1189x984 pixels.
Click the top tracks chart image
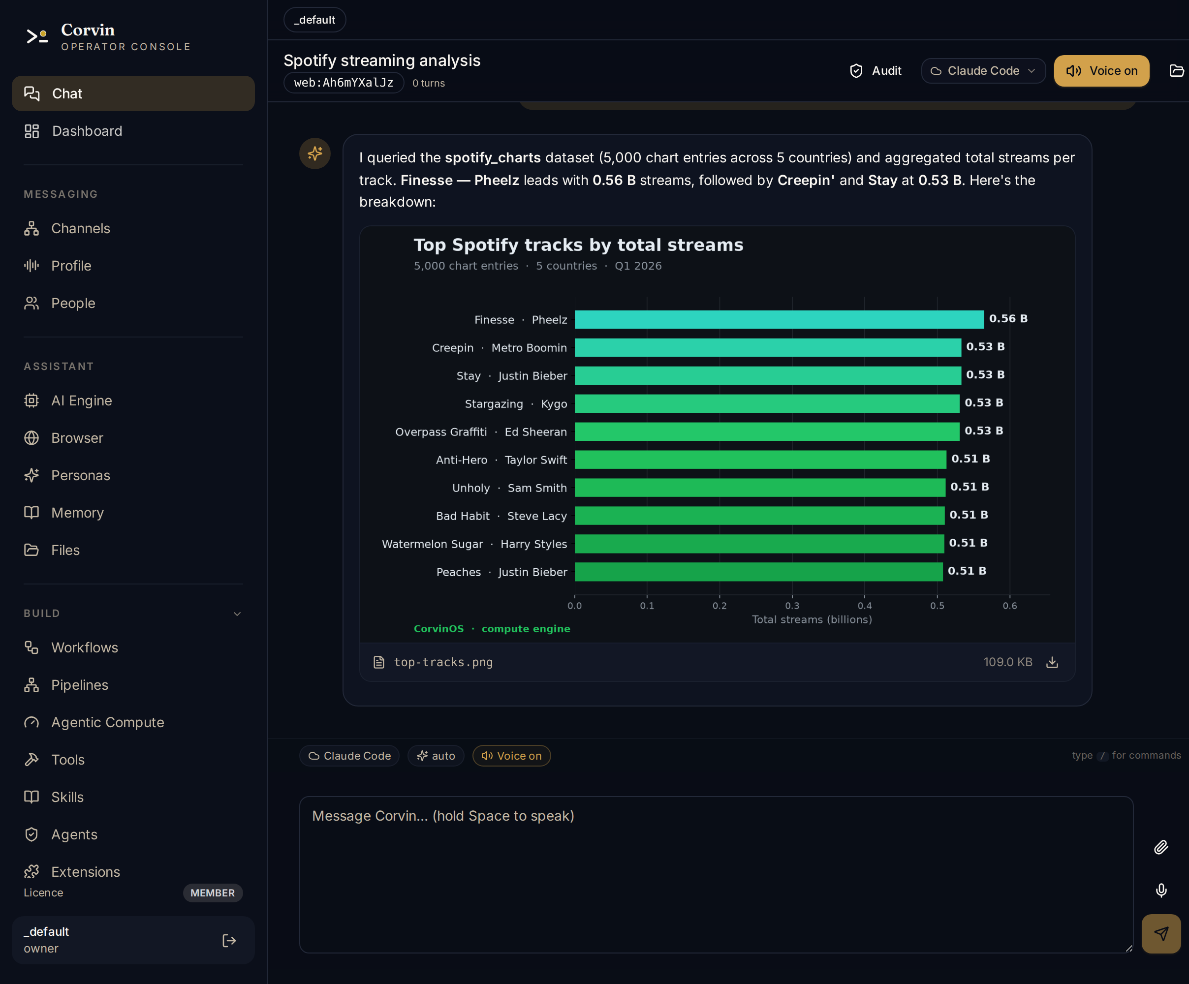pos(717,434)
